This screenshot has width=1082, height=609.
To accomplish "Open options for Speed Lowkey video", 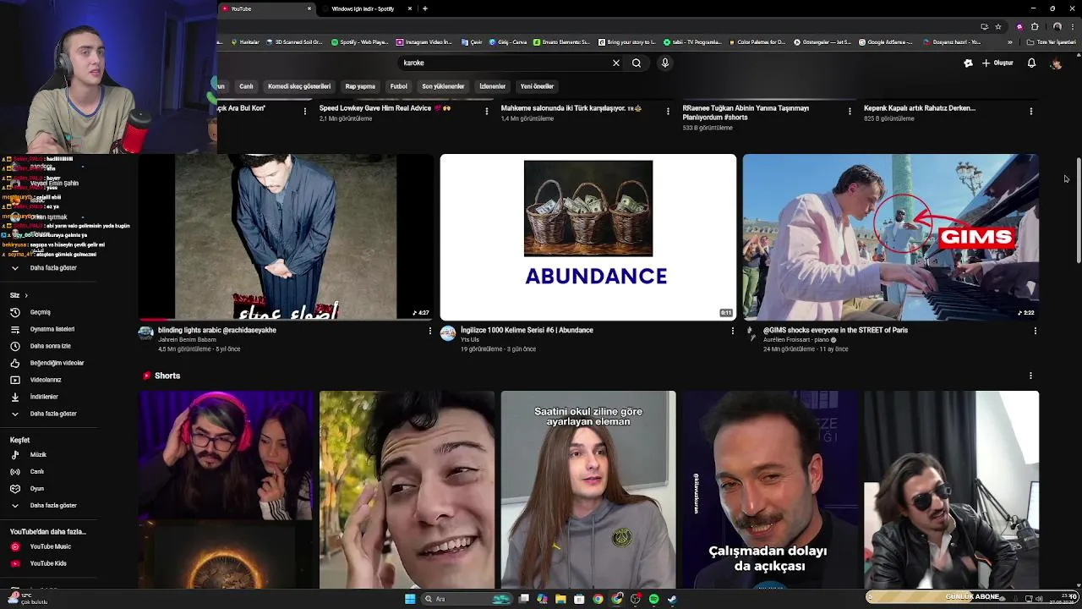I will point(486,111).
